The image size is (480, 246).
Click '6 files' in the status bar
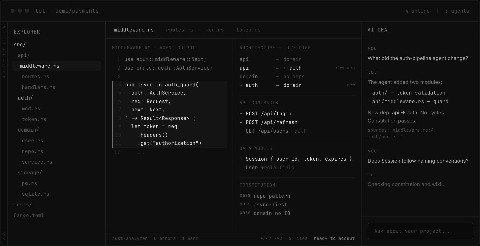[298, 238]
